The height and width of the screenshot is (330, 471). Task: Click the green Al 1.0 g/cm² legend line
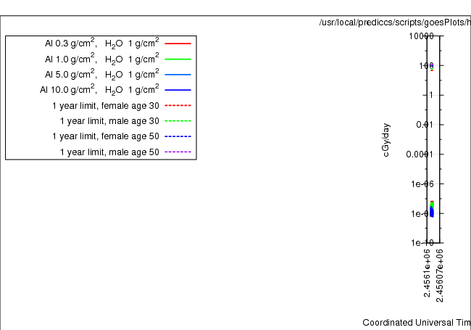[x=178, y=59]
